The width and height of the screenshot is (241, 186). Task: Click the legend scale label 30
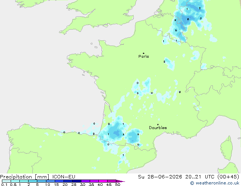pyautogui.click(x=82, y=184)
